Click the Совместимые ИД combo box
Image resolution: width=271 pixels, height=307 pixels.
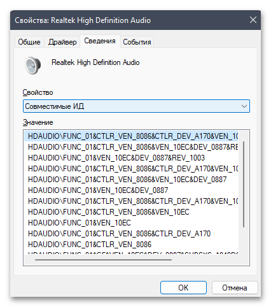136,106
